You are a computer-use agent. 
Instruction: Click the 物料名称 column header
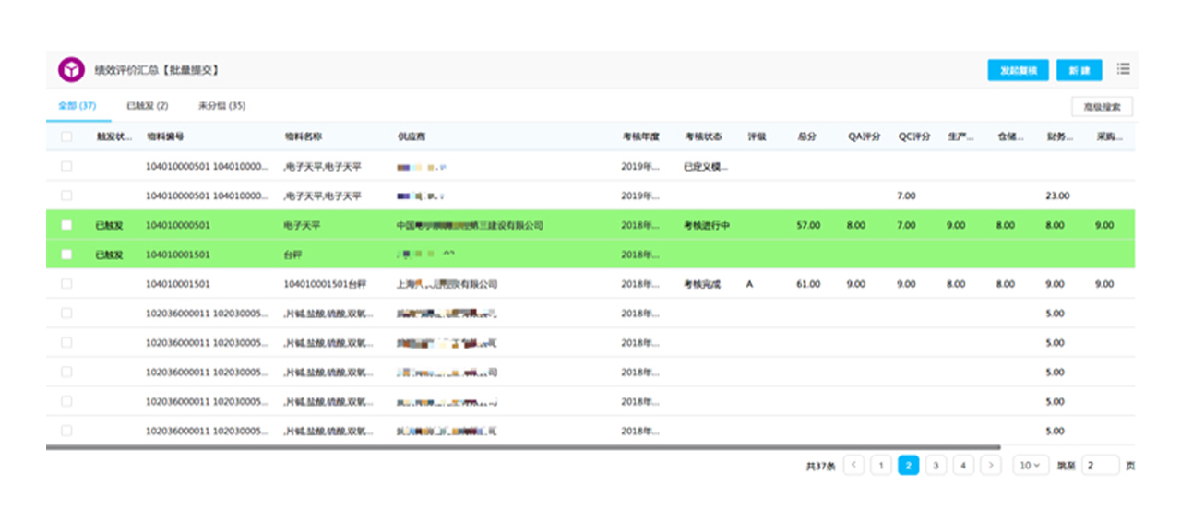[x=303, y=136]
